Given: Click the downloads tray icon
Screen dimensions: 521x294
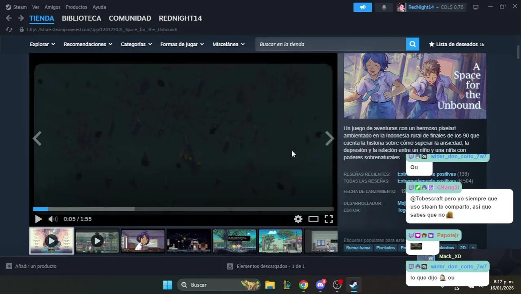Looking at the screenshot, I should 230,266.
